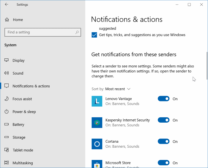Click the Find a setting search box
This screenshot has width=208, height=168.
[42, 32]
